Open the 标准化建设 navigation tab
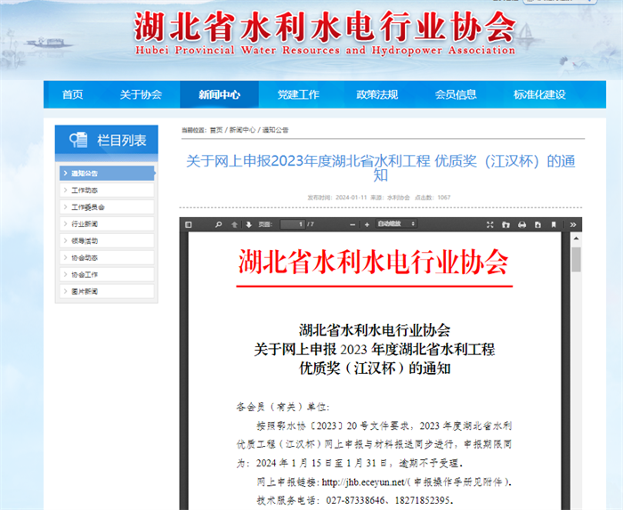Image resolution: width=623 pixels, height=510 pixels. click(x=539, y=94)
